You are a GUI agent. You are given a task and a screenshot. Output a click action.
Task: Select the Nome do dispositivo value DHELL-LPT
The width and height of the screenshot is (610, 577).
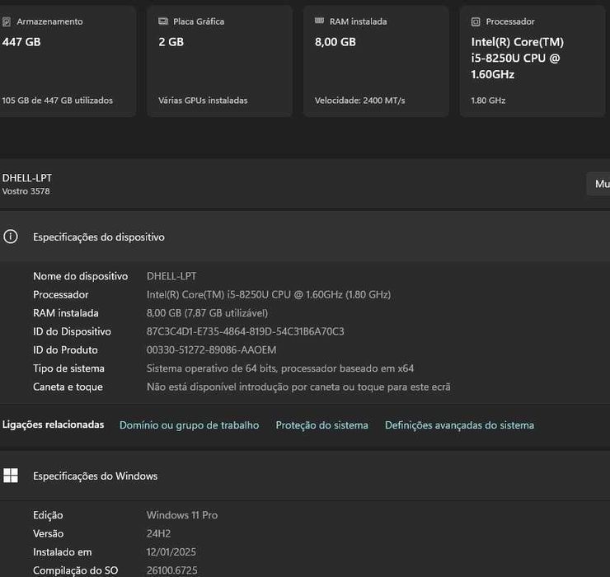tap(171, 276)
